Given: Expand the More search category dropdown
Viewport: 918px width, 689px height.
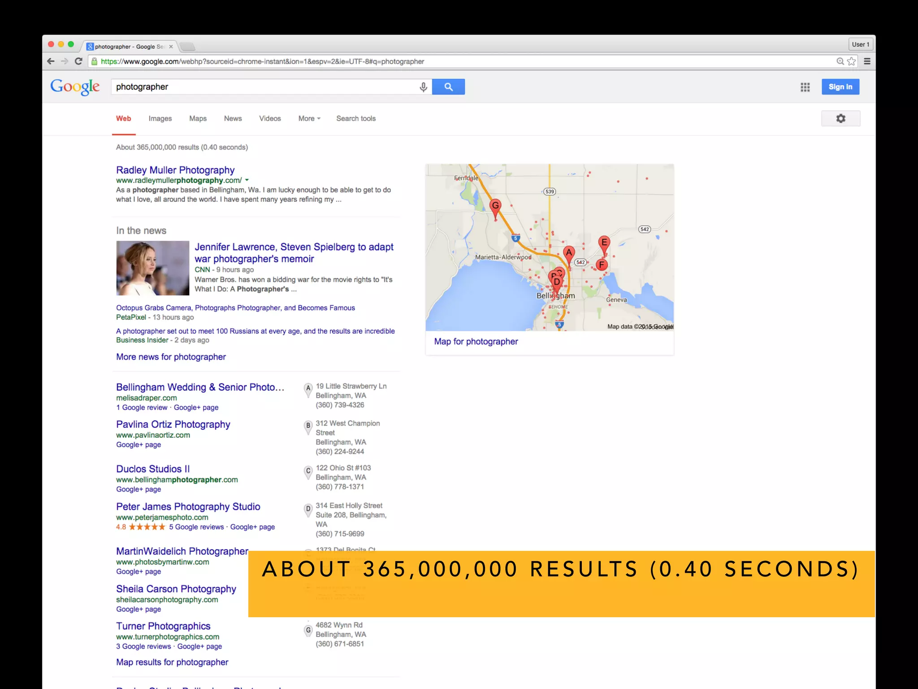Looking at the screenshot, I should tap(309, 118).
